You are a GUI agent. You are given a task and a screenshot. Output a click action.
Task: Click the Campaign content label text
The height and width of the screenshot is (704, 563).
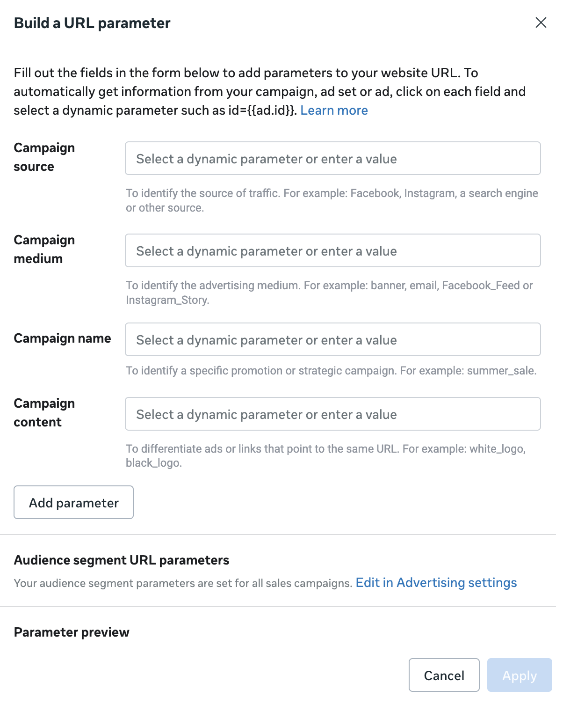coord(44,413)
